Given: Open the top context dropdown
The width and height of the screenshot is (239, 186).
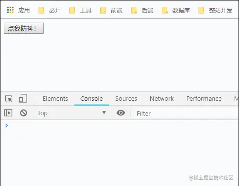Looking at the screenshot, I should (x=72, y=113).
